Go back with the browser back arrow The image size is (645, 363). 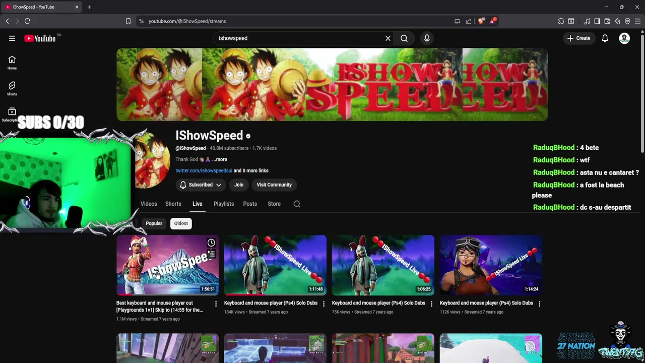8,21
